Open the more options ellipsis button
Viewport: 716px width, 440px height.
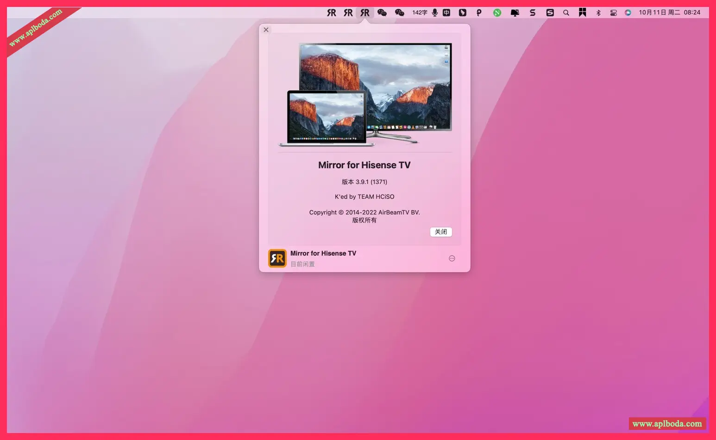point(452,258)
